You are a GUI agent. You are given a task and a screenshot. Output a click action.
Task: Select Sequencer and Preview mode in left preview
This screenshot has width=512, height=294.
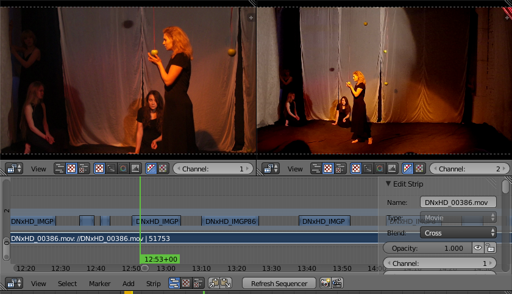pos(84,168)
